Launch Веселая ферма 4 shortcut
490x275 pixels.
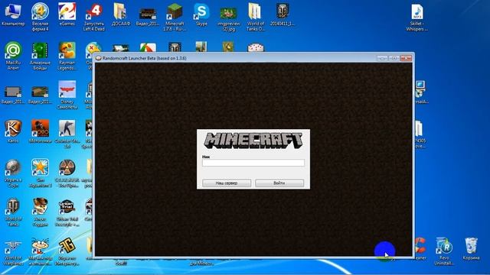click(40, 16)
